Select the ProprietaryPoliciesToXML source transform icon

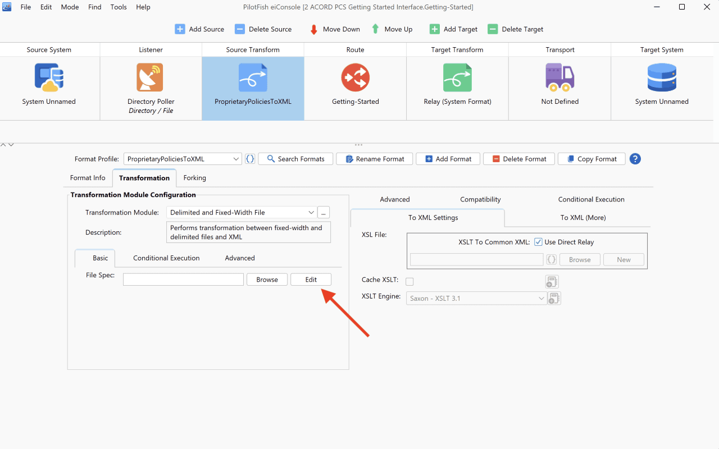pyautogui.click(x=253, y=77)
